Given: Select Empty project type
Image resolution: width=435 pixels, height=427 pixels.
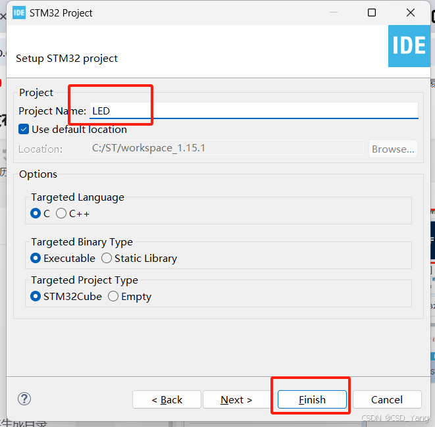Looking at the screenshot, I should (113, 296).
